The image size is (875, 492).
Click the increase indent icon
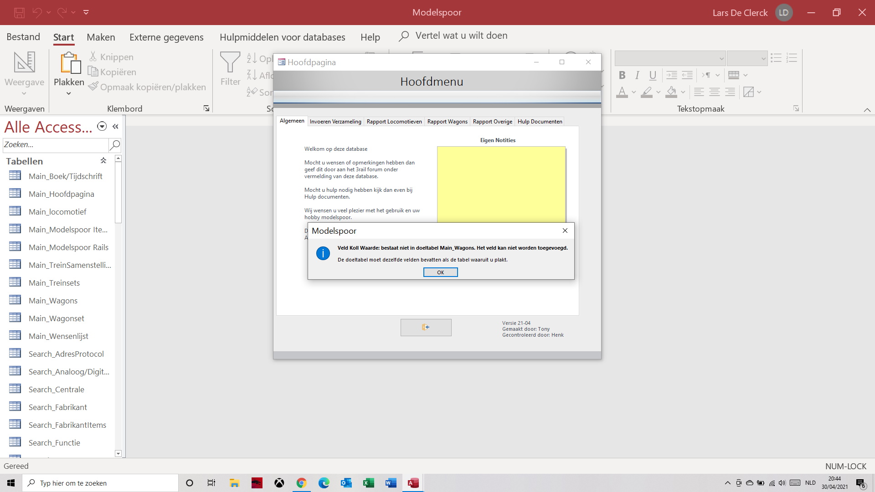[x=672, y=75]
